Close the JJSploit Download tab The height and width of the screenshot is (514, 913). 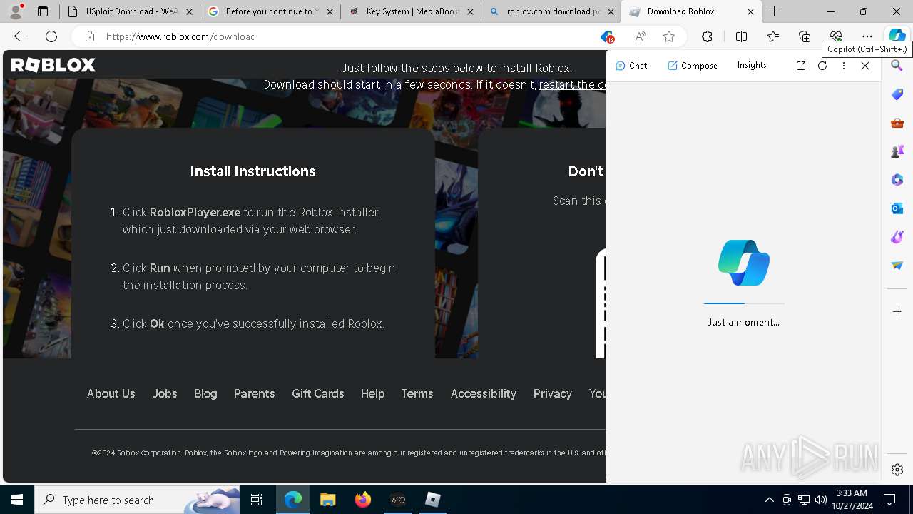coord(189,11)
